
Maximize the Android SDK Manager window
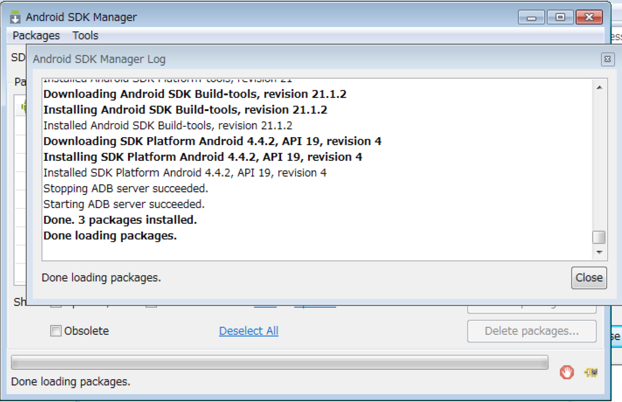click(560, 17)
